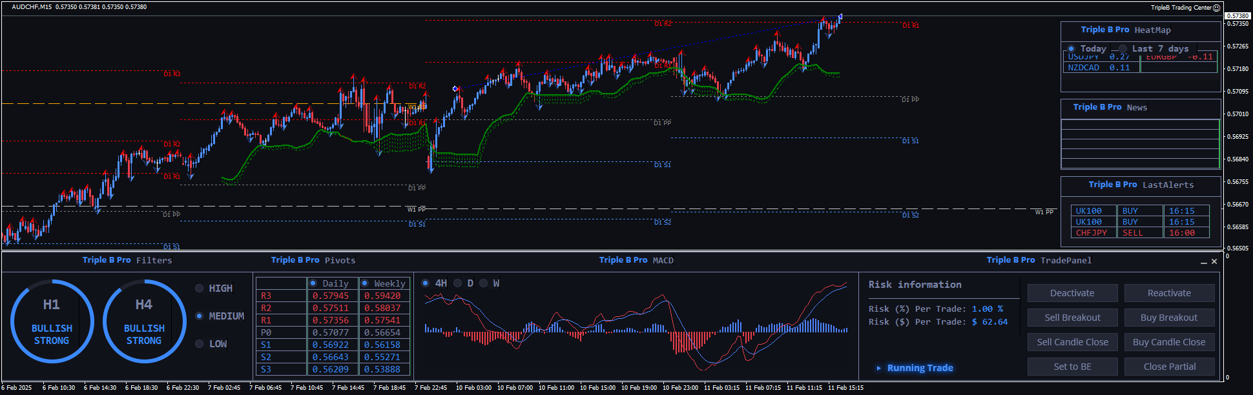Select the HIGH filter option

point(200,289)
